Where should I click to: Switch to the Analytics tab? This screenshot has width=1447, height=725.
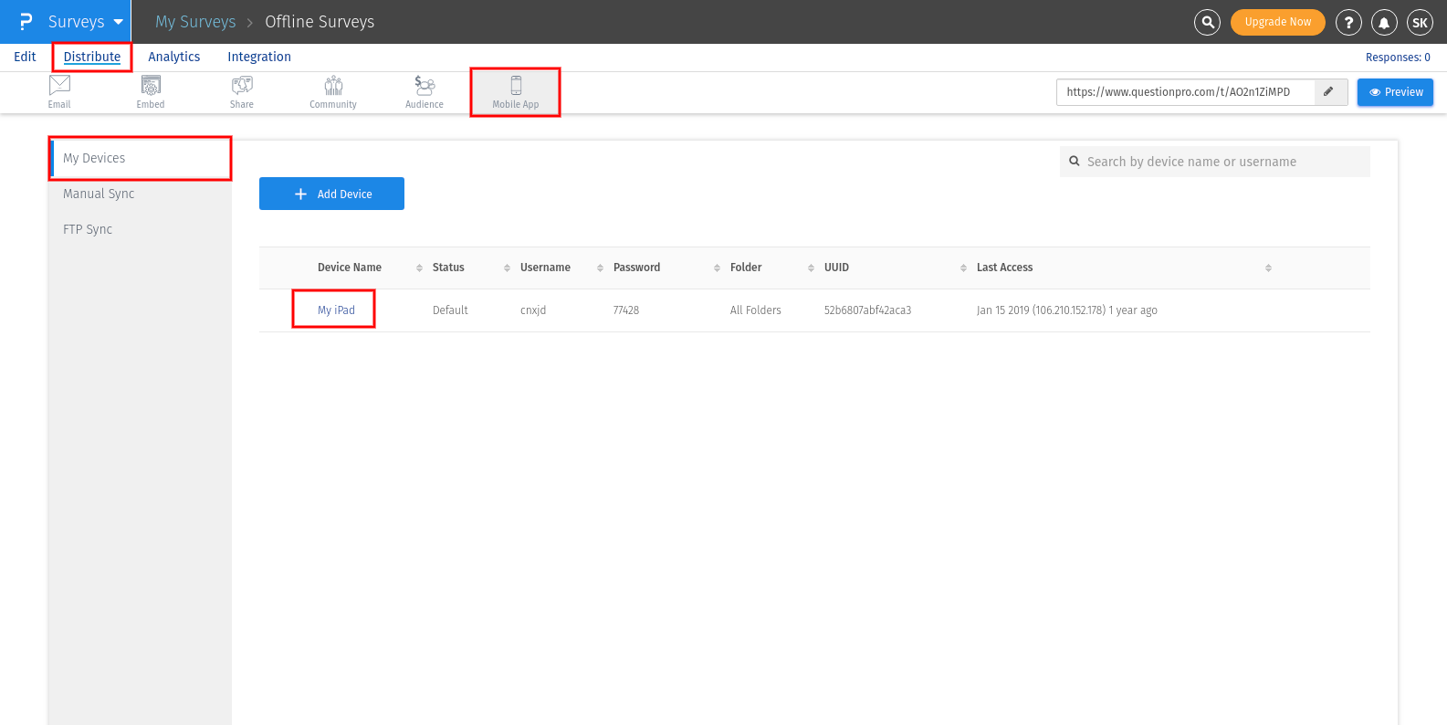coord(174,57)
